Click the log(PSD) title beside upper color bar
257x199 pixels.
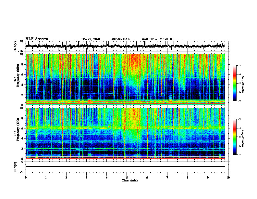click(x=243, y=85)
